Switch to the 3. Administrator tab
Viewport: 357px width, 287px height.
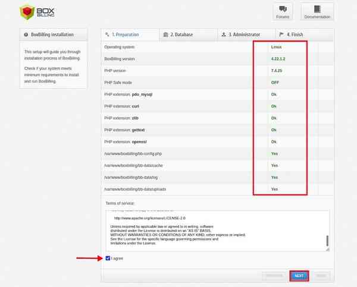pyautogui.click(x=246, y=34)
